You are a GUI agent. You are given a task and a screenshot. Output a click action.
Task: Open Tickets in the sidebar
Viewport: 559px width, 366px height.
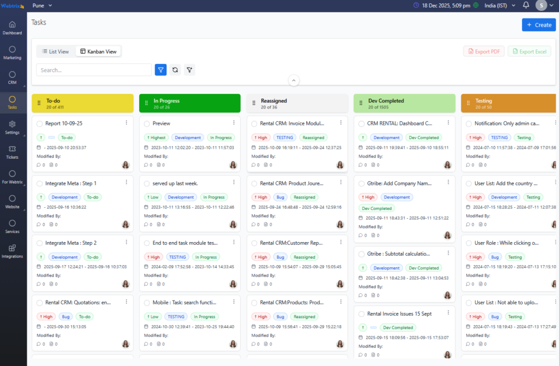point(13,152)
